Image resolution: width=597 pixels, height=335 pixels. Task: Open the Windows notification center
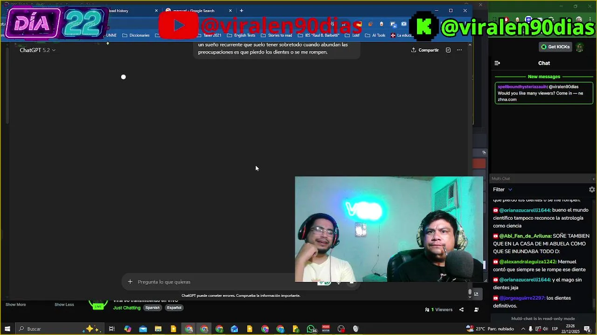tap(587, 329)
